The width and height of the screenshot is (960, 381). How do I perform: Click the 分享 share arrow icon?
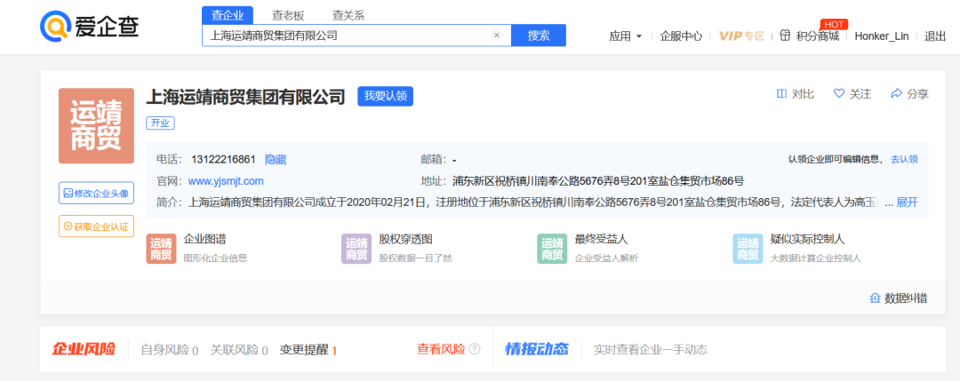point(896,93)
